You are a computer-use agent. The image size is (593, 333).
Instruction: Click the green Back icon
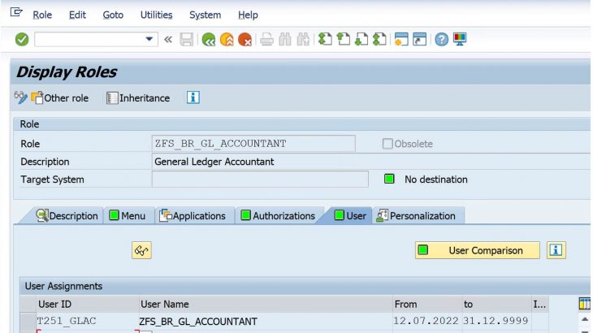(209, 39)
